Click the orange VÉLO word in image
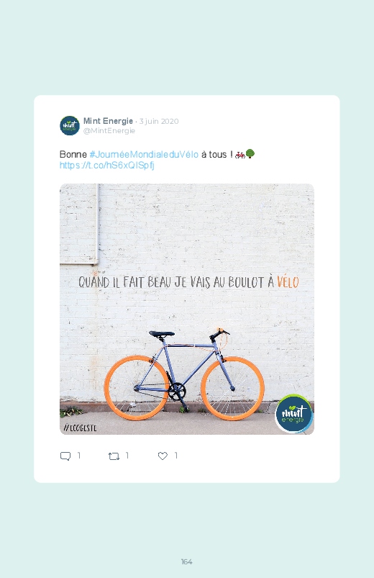The image size is (374, 578). 288,282
